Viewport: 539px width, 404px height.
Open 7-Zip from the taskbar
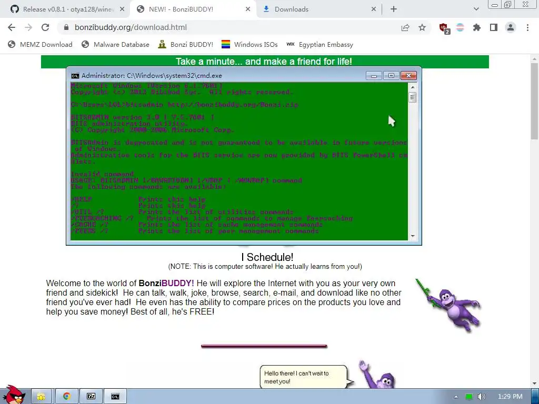tap(91, 397)
